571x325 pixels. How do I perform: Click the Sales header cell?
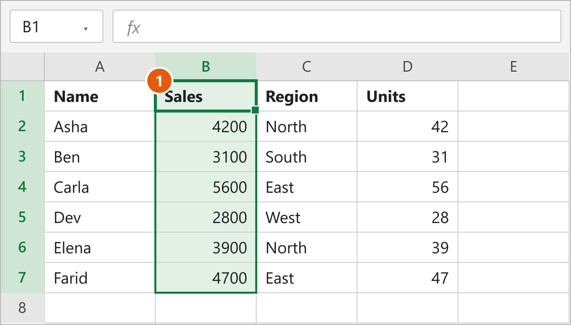[206, 96]
